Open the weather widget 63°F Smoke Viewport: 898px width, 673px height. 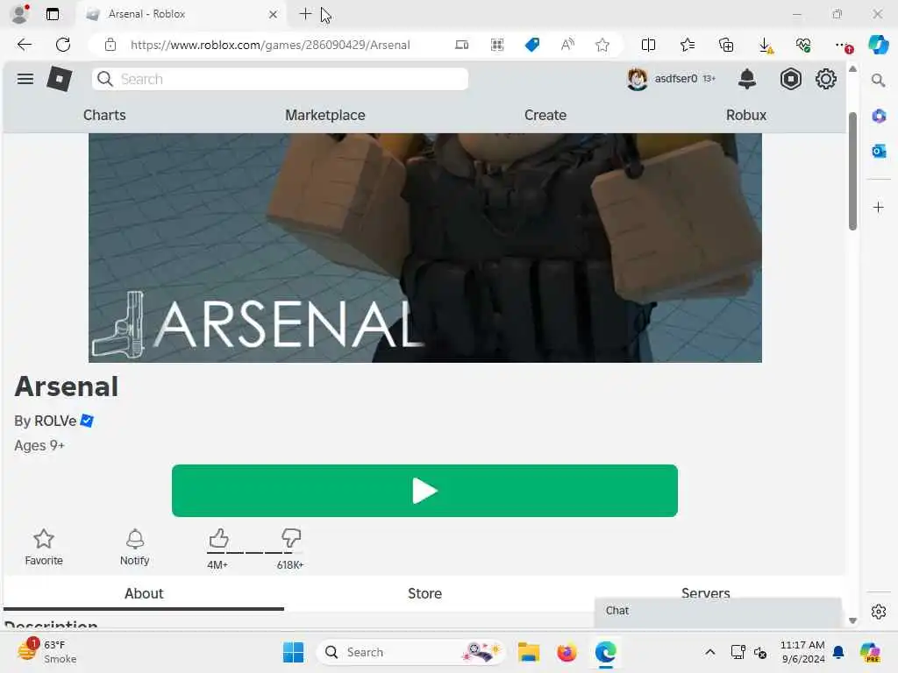pos(47,652)
